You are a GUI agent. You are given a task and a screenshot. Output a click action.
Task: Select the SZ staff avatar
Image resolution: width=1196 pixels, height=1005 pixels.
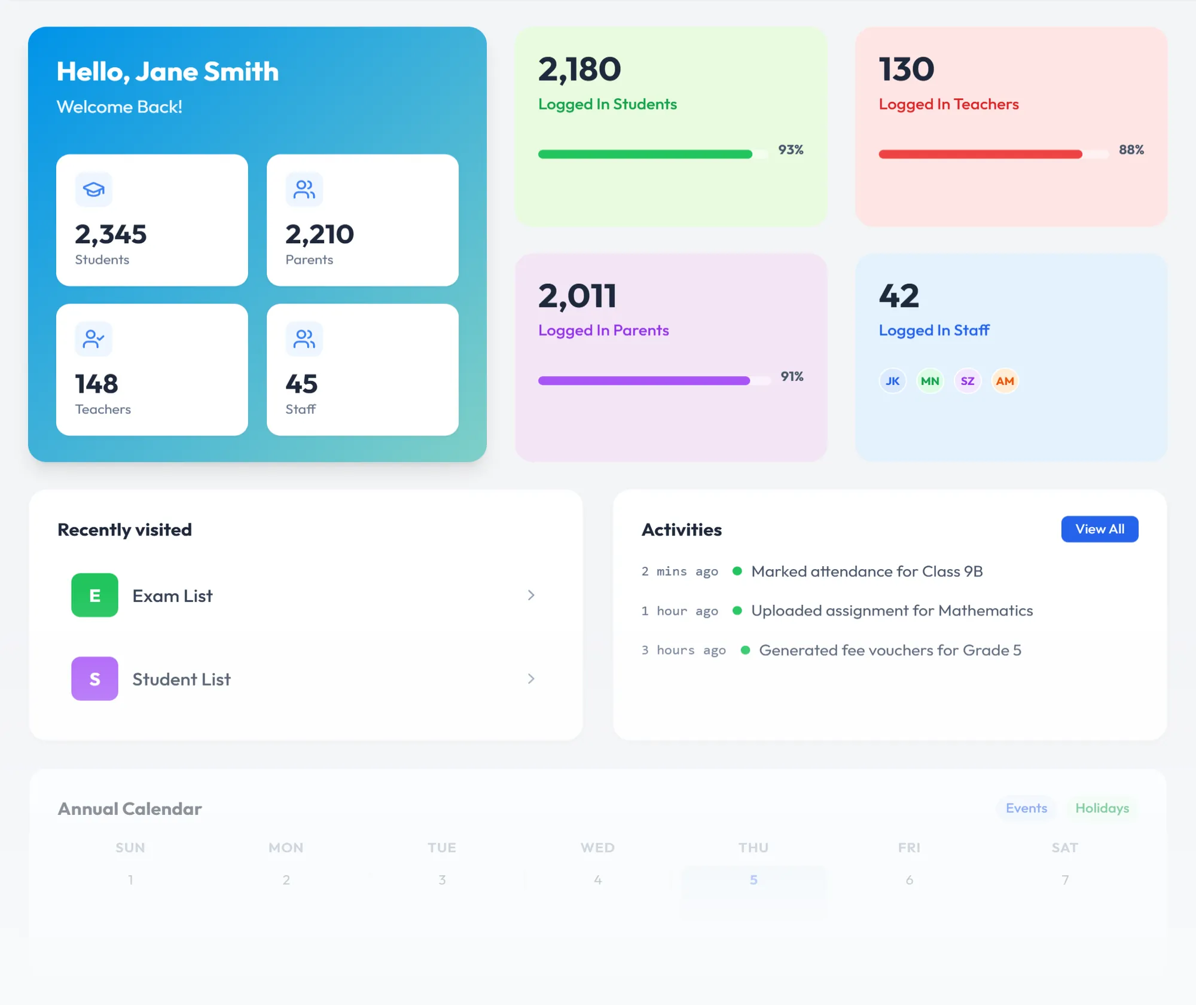(968, 381)
